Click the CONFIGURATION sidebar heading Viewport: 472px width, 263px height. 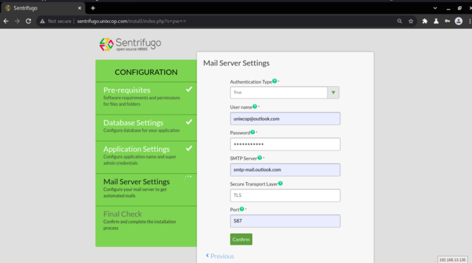(146, 72)
